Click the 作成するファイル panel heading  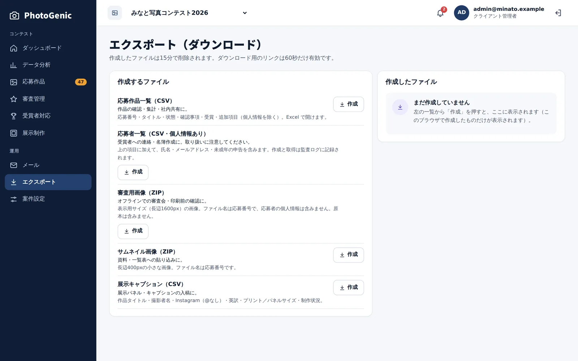[143, 82]
